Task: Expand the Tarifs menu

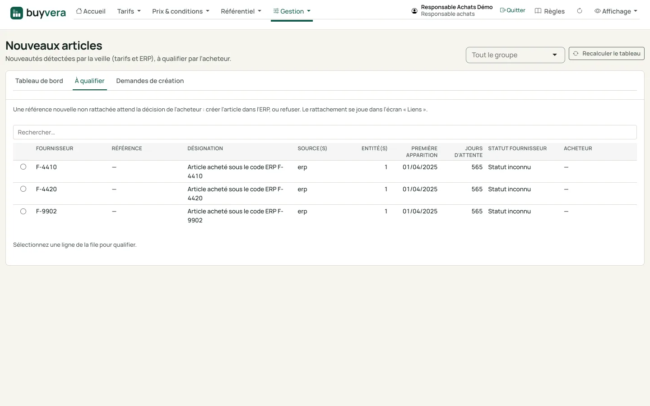Action: tap(129, 11)
